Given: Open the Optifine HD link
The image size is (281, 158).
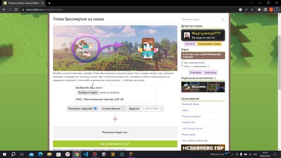Looking at the screenshot, I should click(x=188, y=122).
